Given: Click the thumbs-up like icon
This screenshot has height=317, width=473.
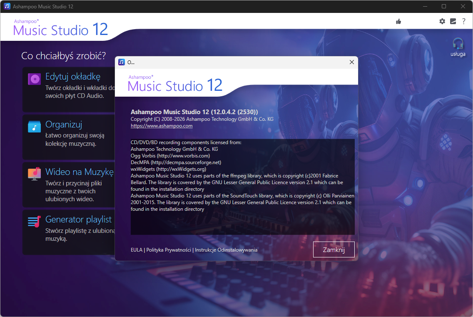Looking at the screenshot, I should point(398,21).
